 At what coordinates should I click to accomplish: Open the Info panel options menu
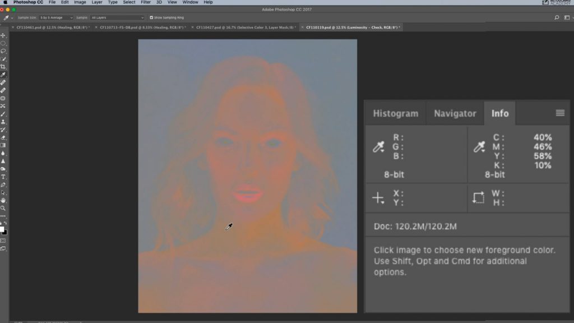[559, 113]
